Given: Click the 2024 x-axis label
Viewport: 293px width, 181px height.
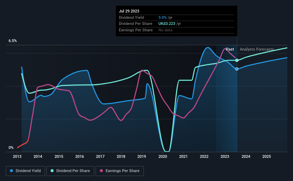Looking at the screenshot, I should click(x=246, y=156).
